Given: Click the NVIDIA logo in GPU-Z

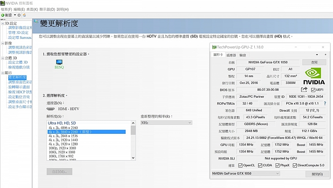Looking at the screenshot, I should [314, 76].
